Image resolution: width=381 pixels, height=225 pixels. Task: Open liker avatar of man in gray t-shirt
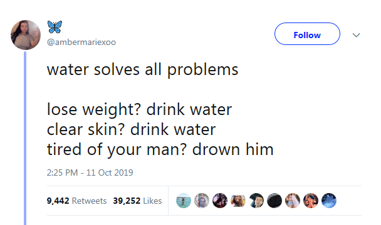[x=202, y=201]
